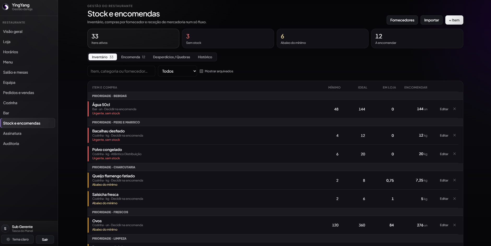Click the Sair logout button
Viewport: 491px width, 246px height.
click(45, 239)
